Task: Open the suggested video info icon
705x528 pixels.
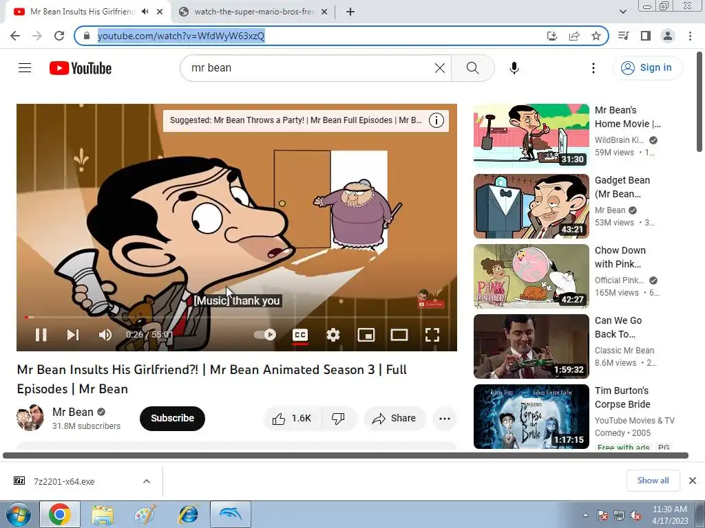Action: (436, 120)
